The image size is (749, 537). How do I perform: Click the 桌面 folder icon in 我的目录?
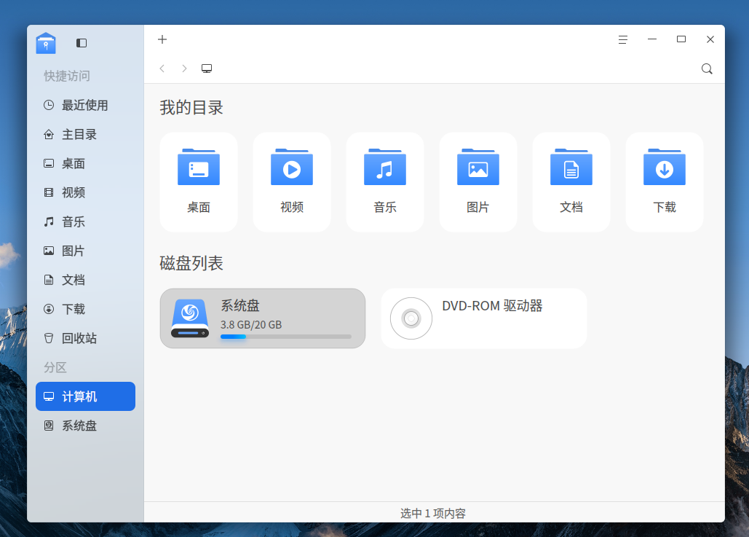199,167
